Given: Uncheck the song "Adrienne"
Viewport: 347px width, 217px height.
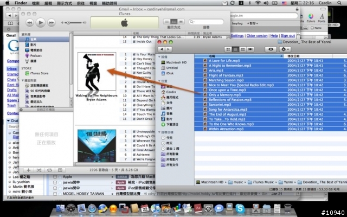Looking at the screenshot, I should (134, 155).
